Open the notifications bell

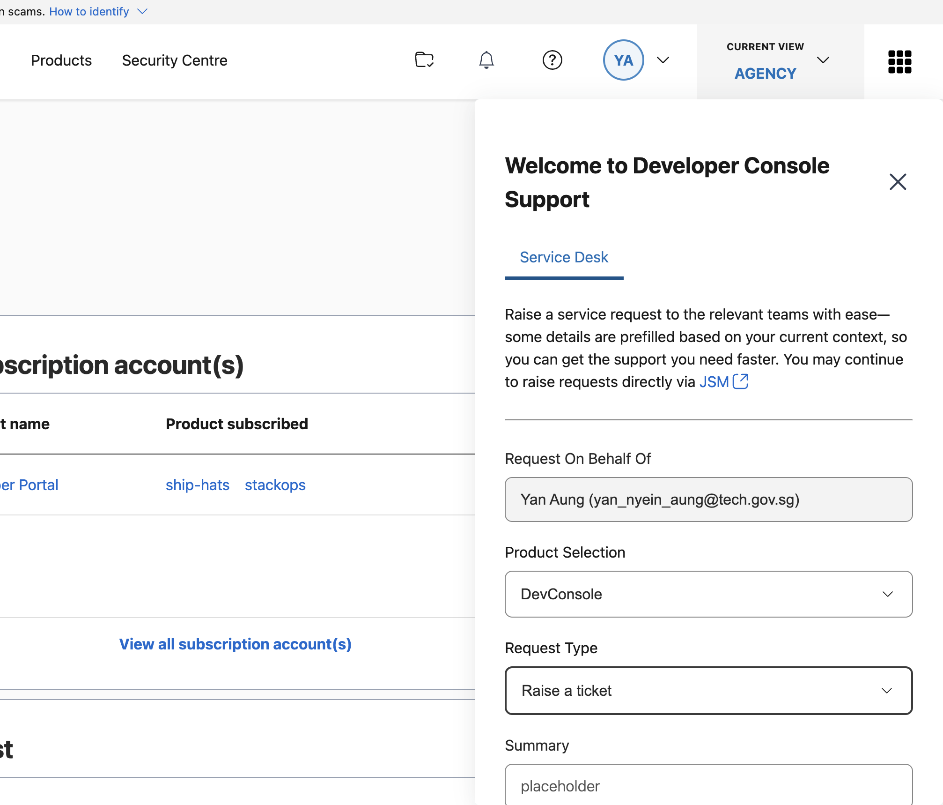click(486, 60)
